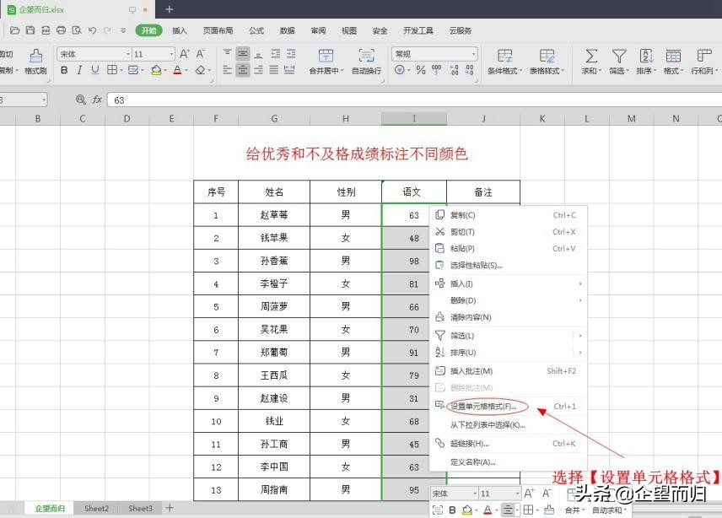
Task: Toggle middle vertical alignment in ribbon
Action: tap(243, 54)
